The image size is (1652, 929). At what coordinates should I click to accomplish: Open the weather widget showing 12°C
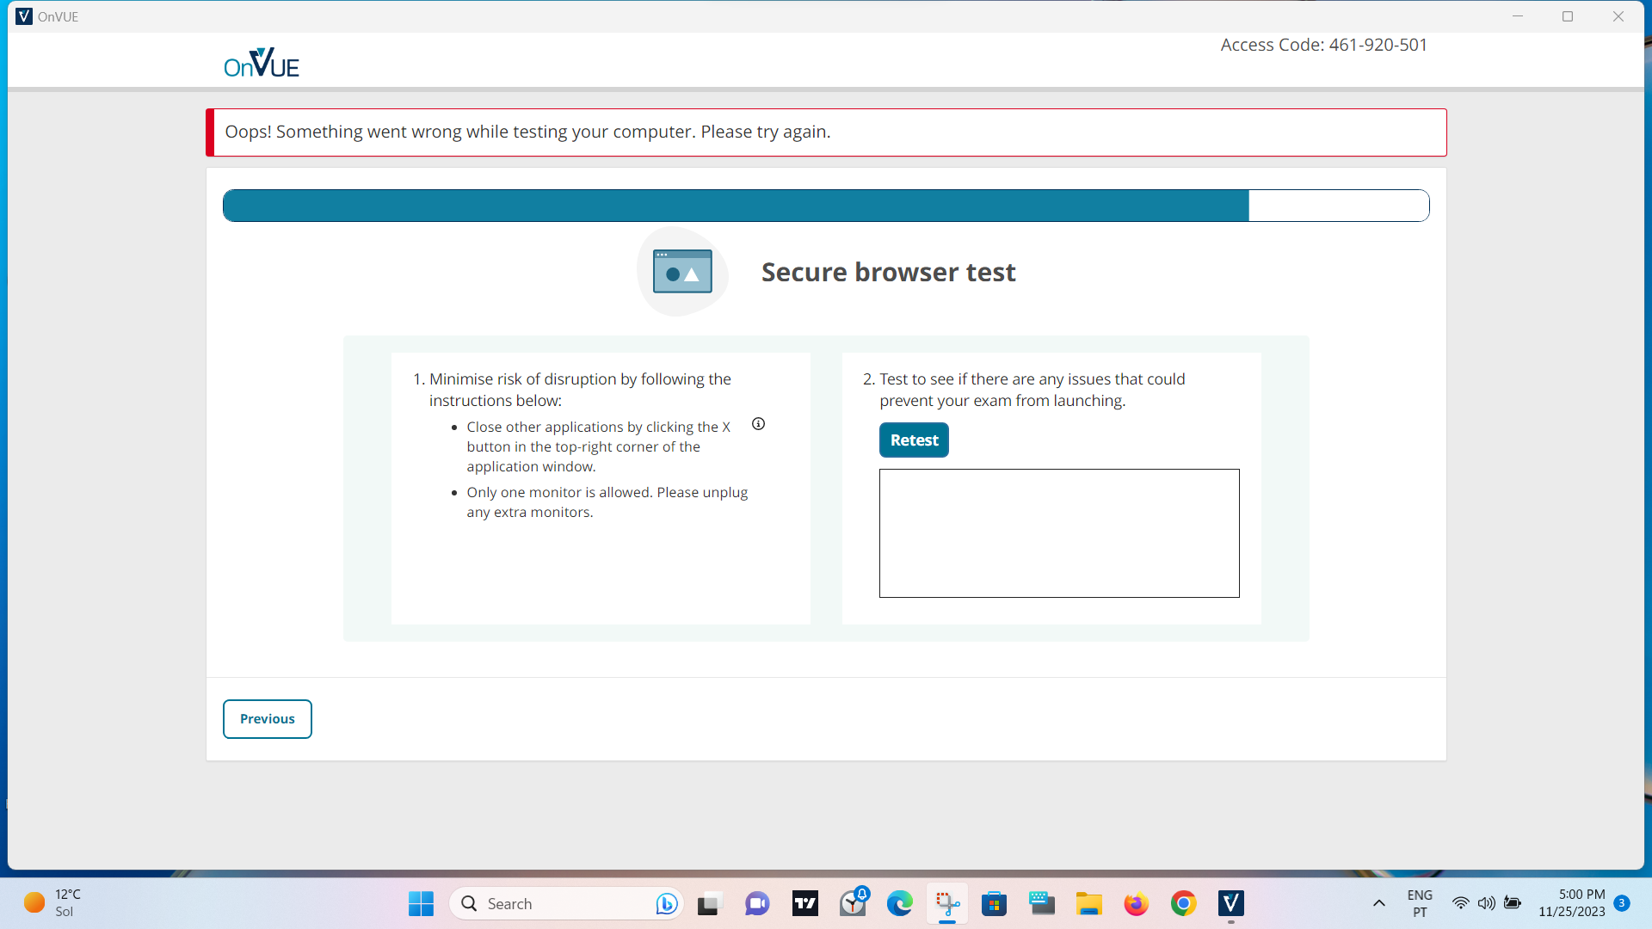tap(53, 903)
